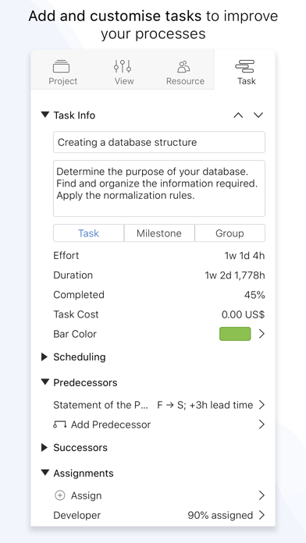The width and height of the screenshot is (306, 543).
Task: Change the Completed 45% value
Action: (254, 295)
